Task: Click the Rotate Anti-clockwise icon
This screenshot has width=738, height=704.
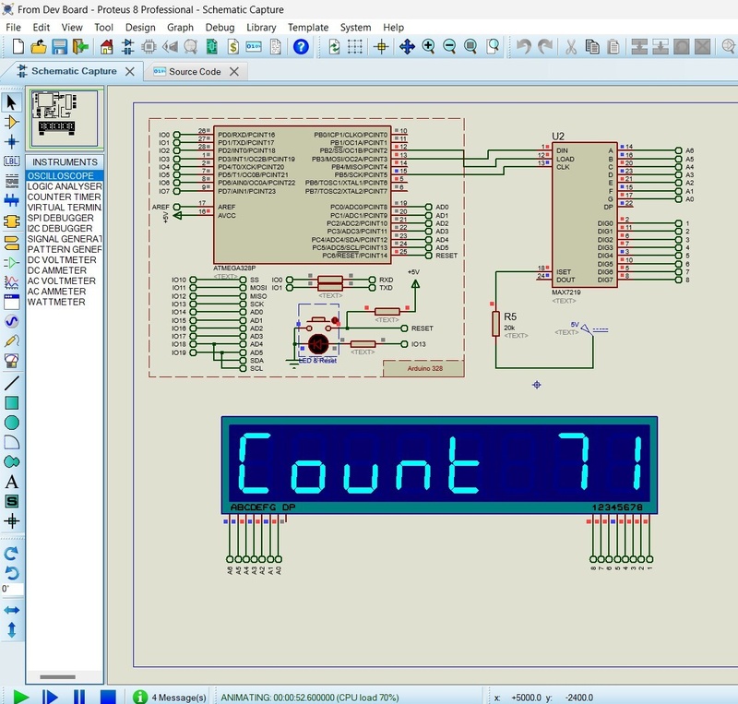Action: point(12,573)
